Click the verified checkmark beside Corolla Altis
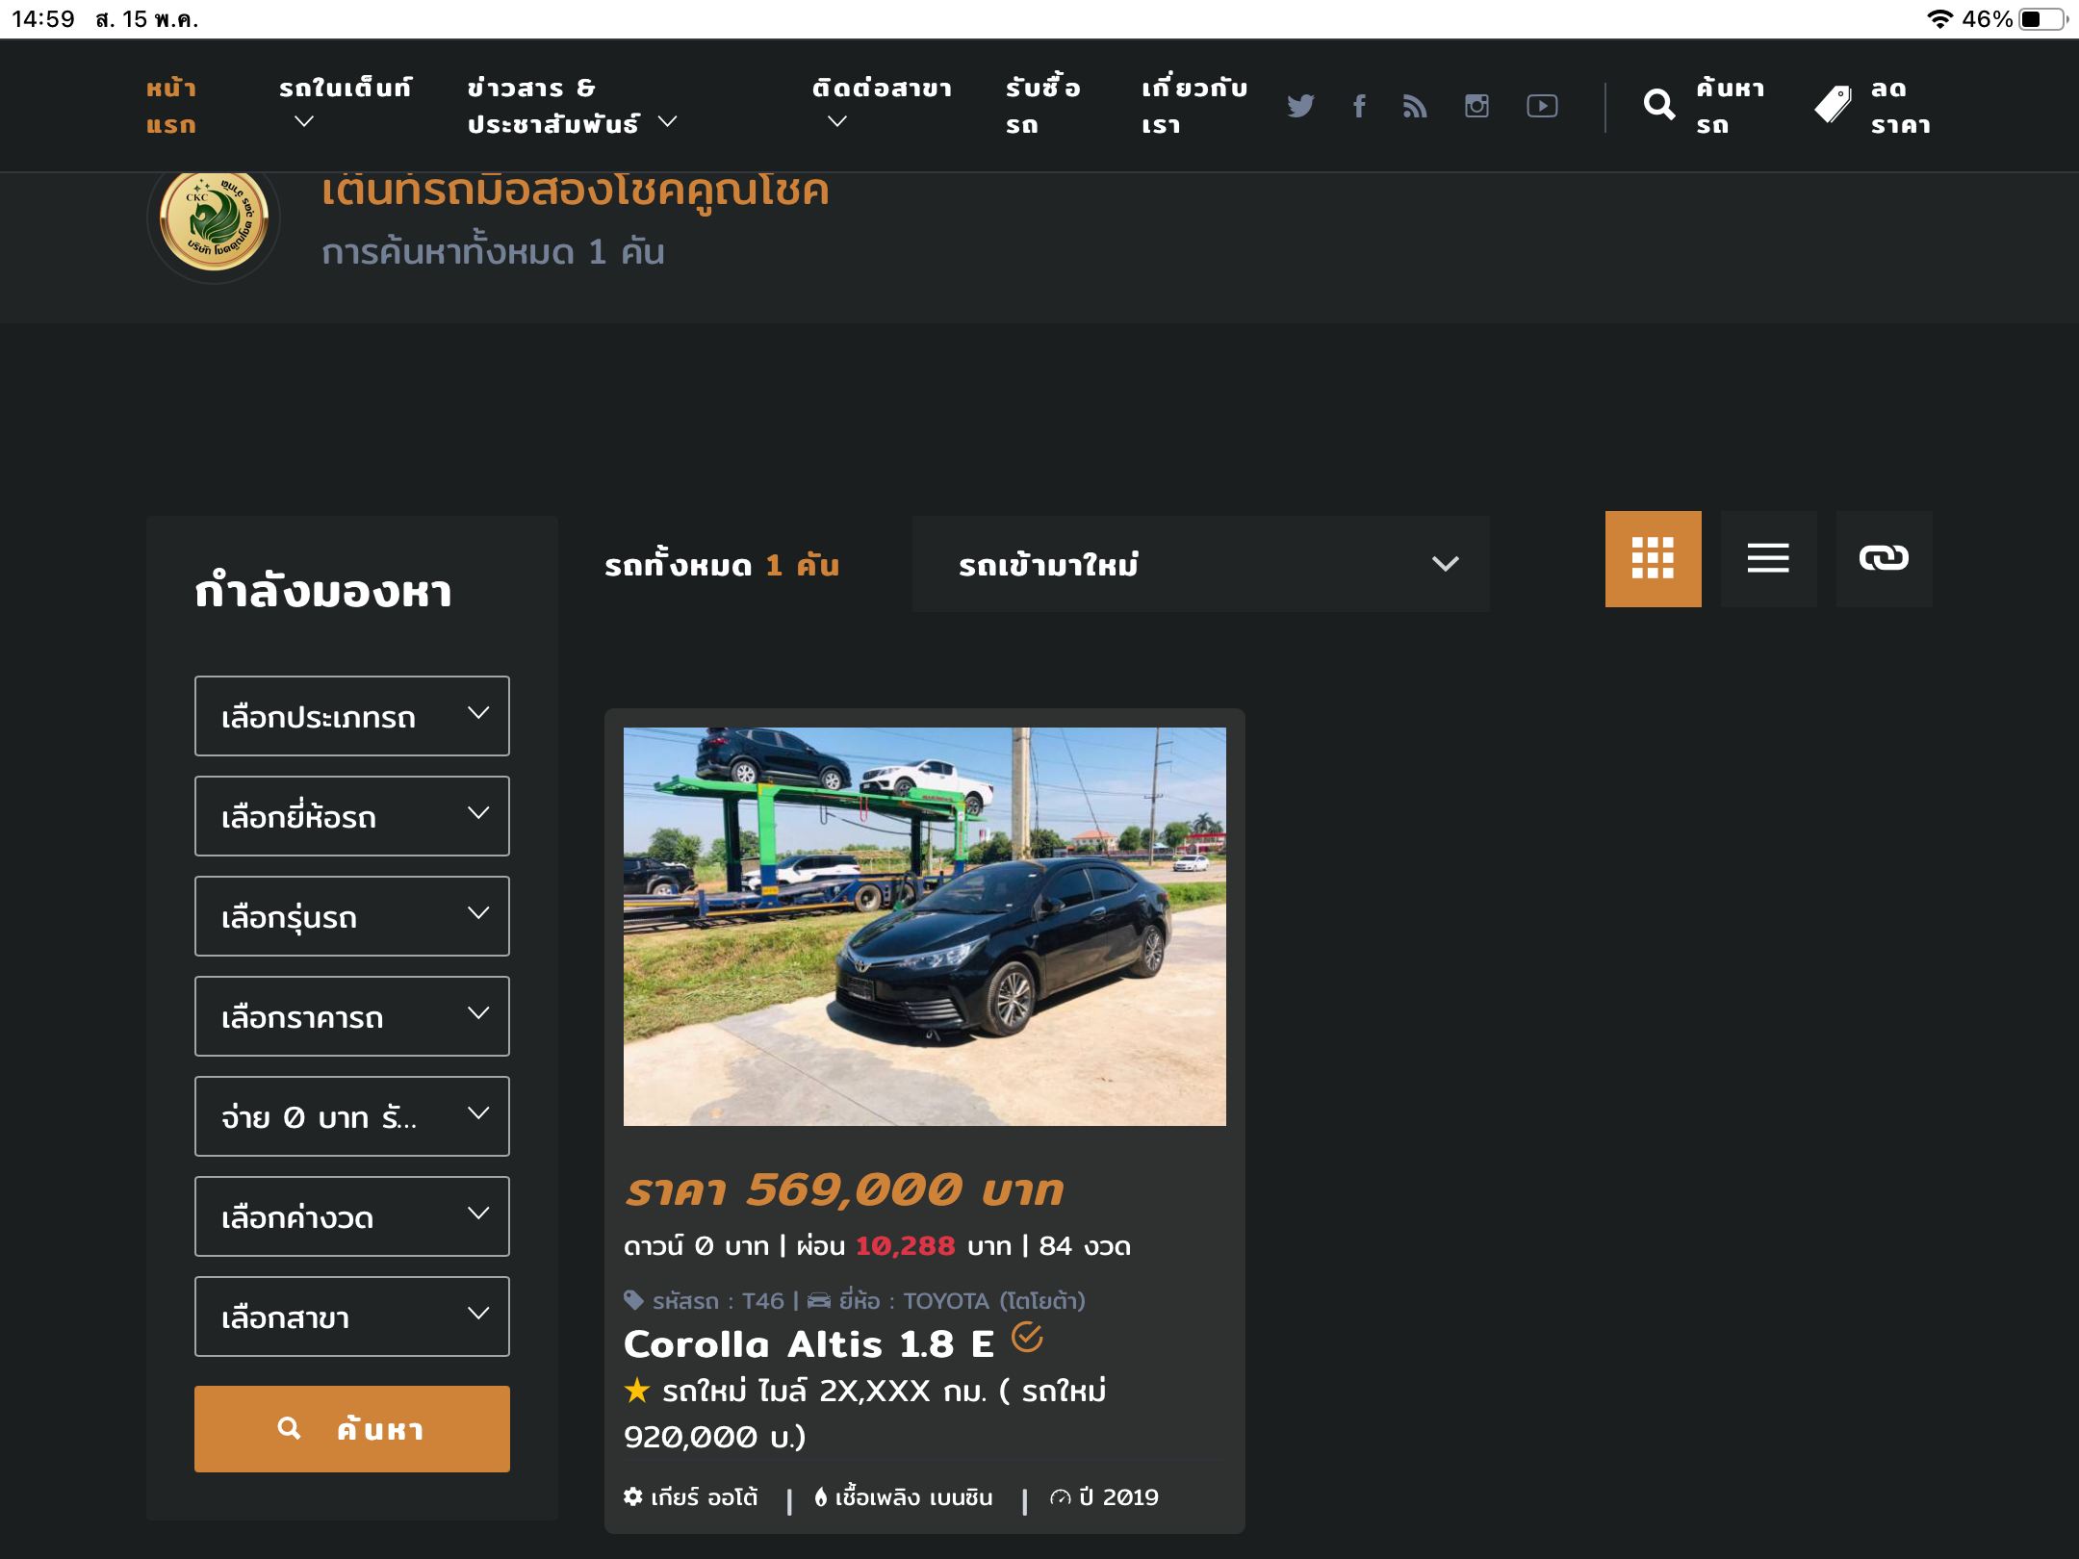The width and height of the screenshot is (2079, 1559). [x=1027, y=1338]
